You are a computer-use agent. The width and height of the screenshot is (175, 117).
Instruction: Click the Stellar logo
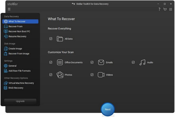[x=13, y=4]
